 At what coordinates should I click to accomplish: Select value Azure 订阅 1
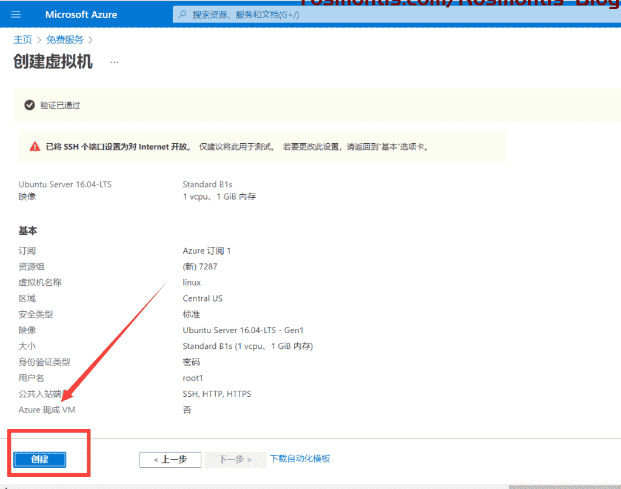207,251
